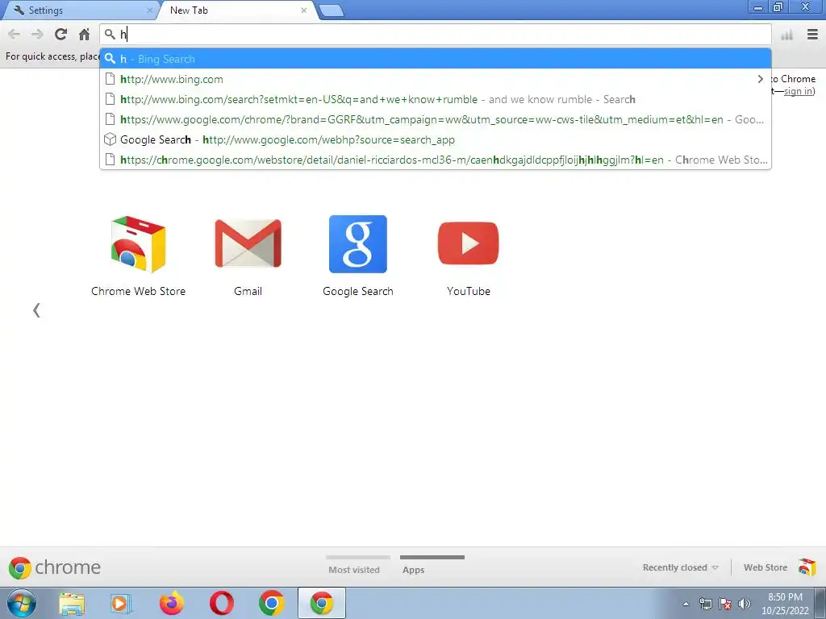Click the chevron arrow on the bing.com suggestion
This screenshot has width=826, height=619.
(x=760, y=79)
